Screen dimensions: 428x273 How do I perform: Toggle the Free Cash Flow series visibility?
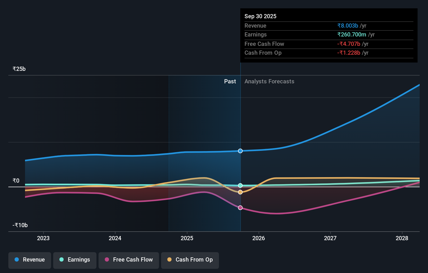[x=129, y=260]
